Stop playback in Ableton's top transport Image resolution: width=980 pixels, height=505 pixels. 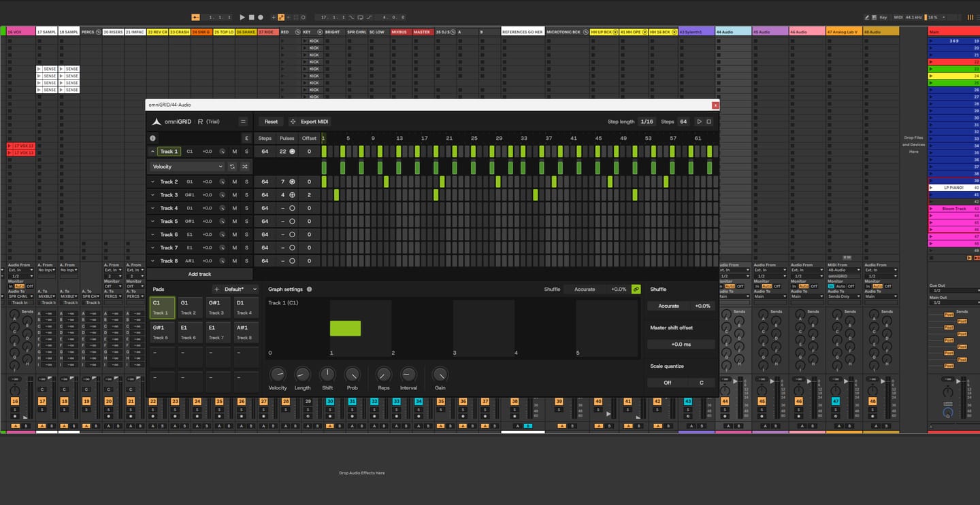251,17
